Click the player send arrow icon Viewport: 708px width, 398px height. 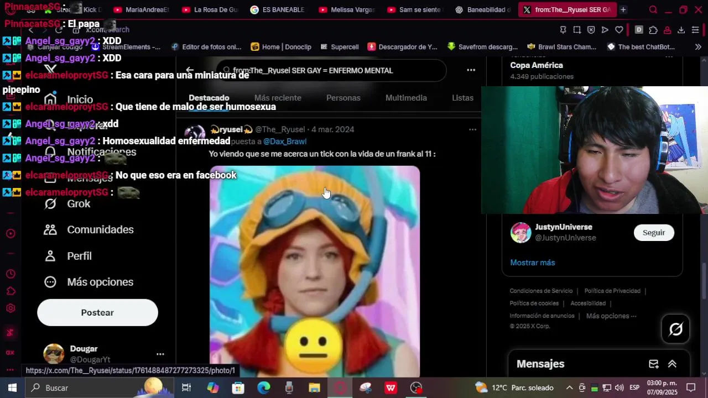[605, 30]
